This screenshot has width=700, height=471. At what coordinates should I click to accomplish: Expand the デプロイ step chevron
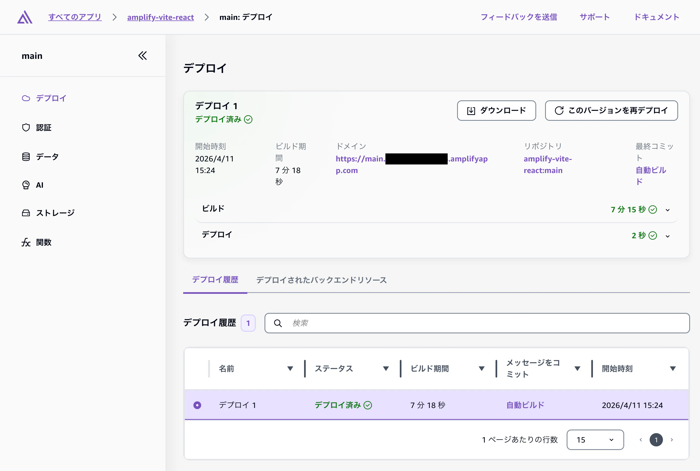[x=668, y=236]
